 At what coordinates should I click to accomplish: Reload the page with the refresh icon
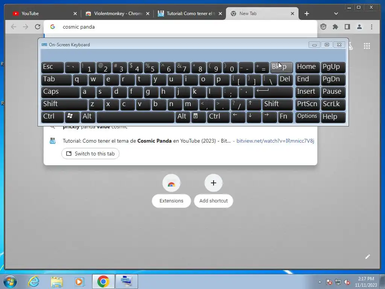pos(38,27)
